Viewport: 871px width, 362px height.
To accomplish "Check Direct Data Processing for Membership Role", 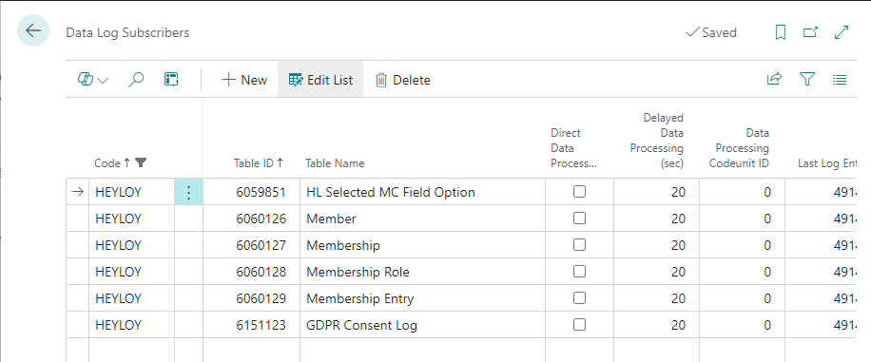I will coord(579,272).
